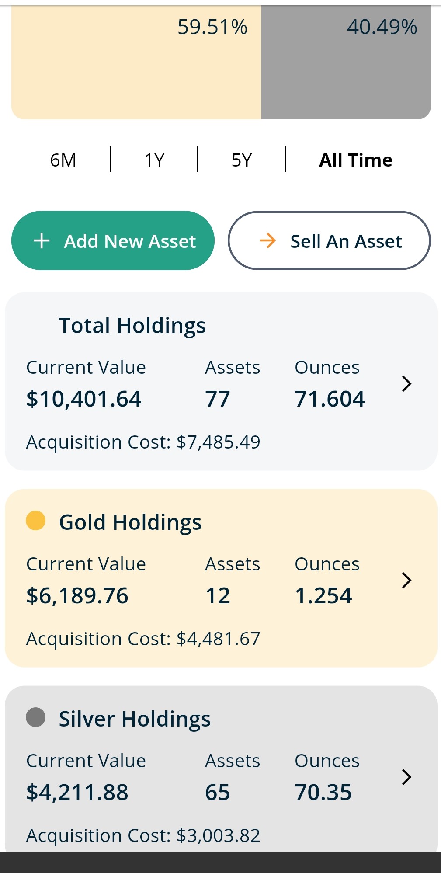Click the gray silver dot icon

click(36, 717)
